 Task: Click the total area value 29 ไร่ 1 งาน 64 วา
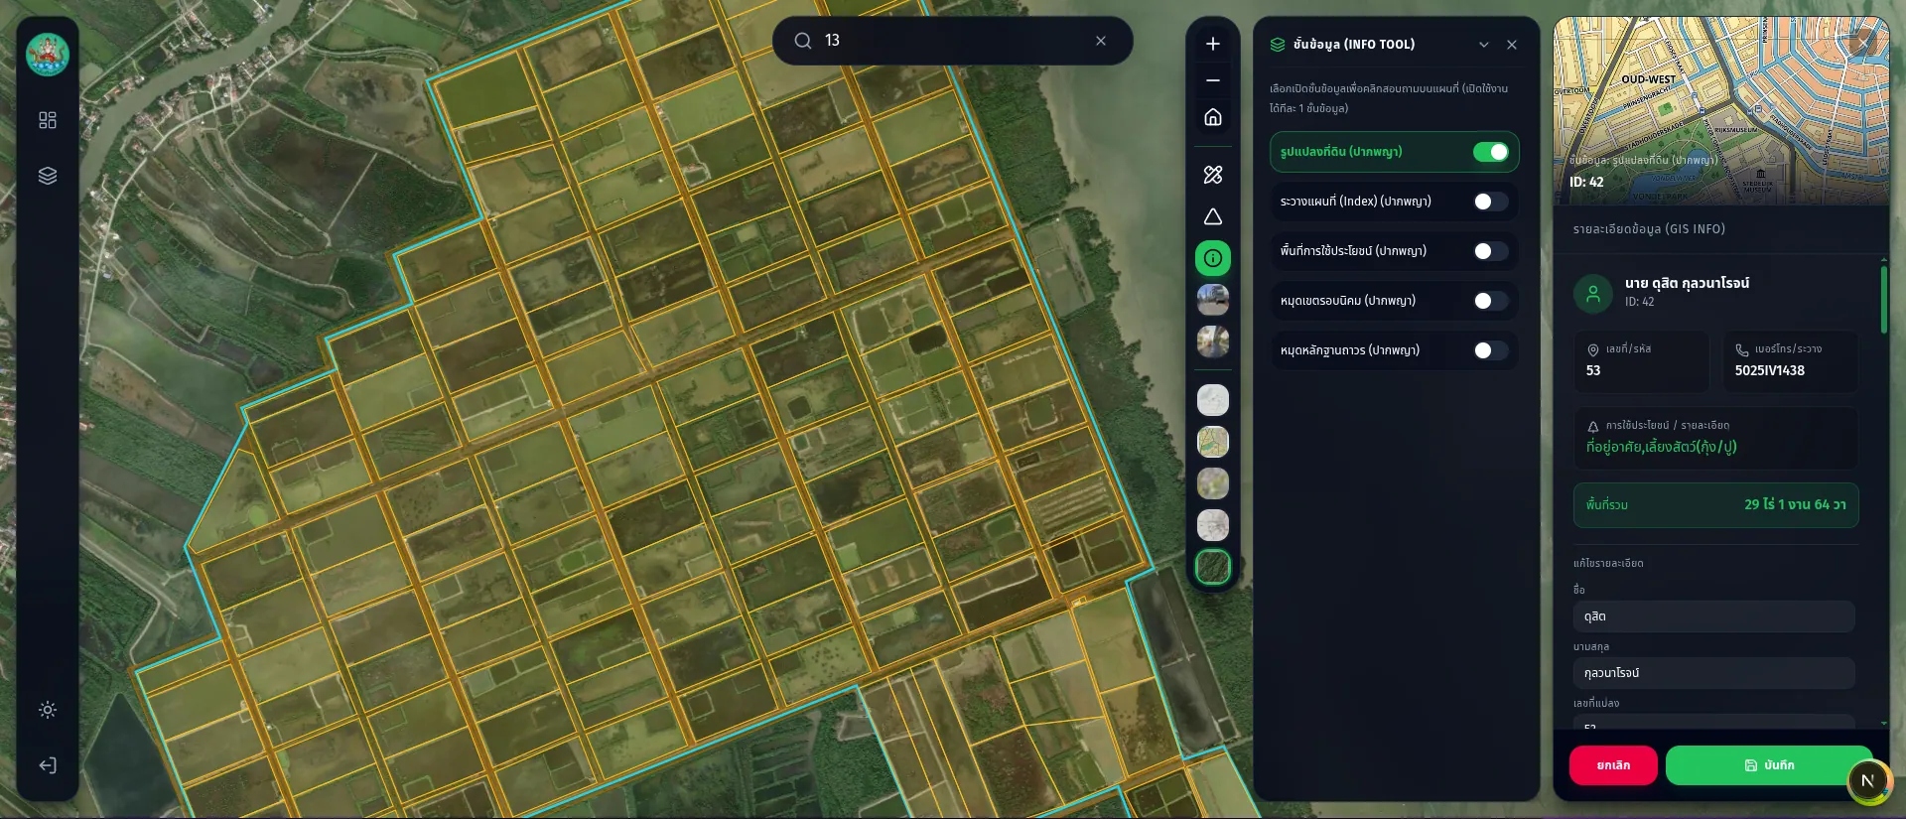(x=1795, y=504)
